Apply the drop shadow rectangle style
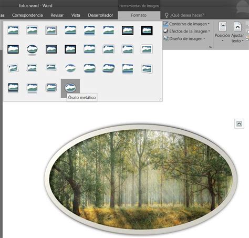 pos(70,30)
